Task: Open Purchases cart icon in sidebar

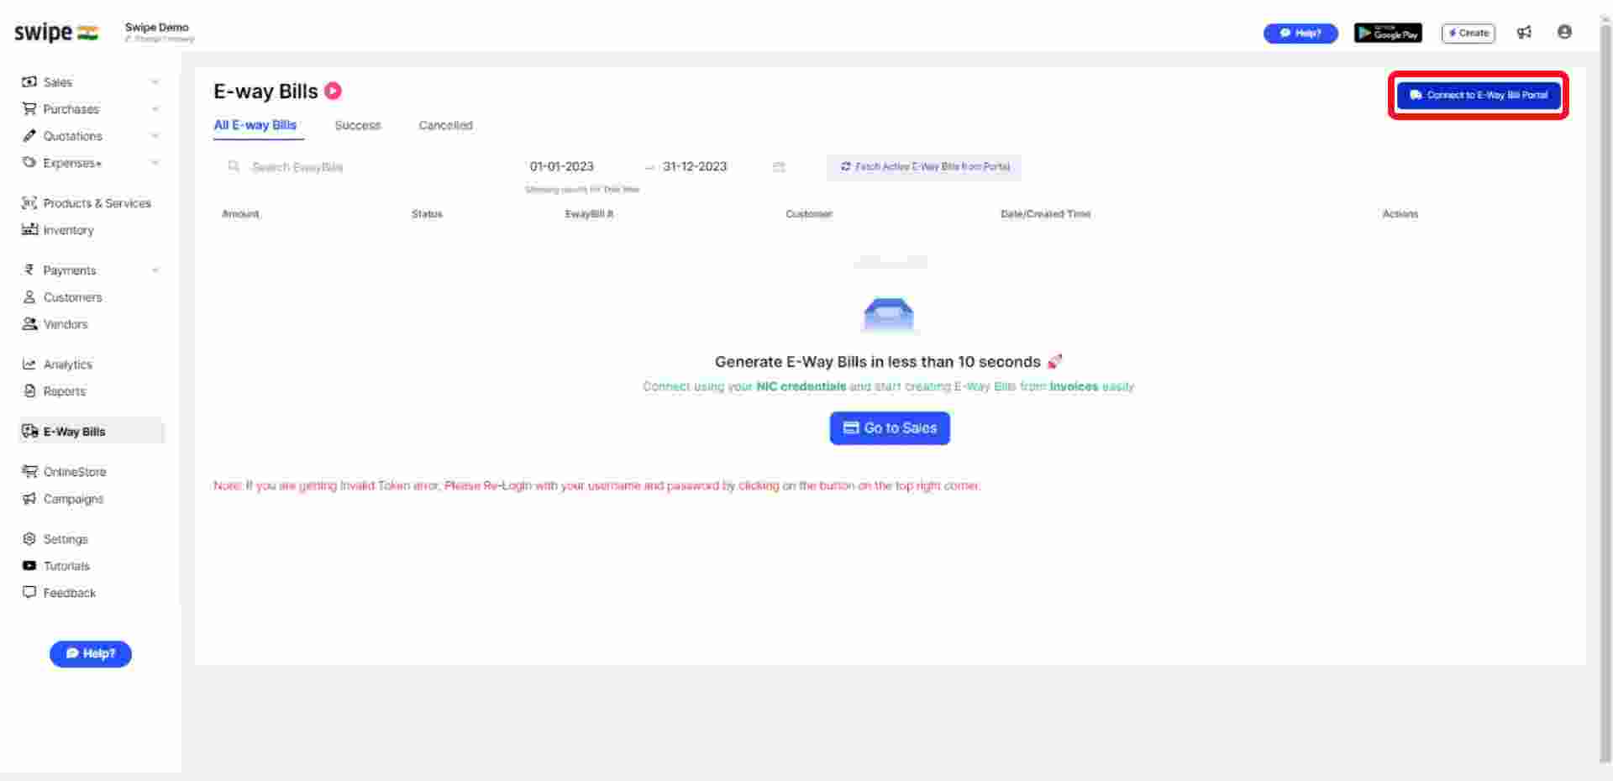Action: pos(29,108)
